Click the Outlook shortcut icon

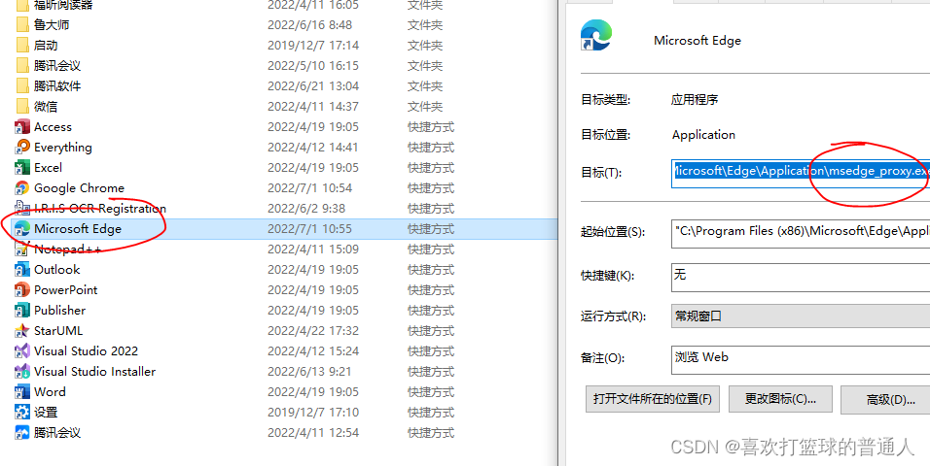point(22,270)
